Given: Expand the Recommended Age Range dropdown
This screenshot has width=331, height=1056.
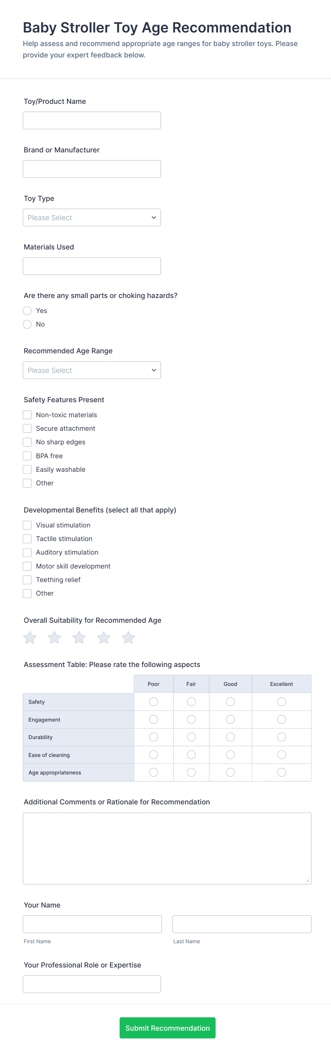Looking at the screenshot, I should [x=91, y=370].
